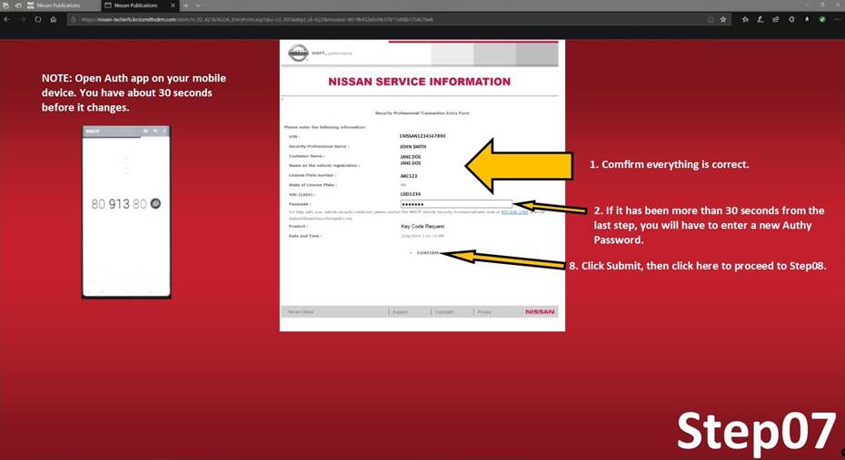
Task: Open the favorites hub icon
Action: tap(745, 19)
